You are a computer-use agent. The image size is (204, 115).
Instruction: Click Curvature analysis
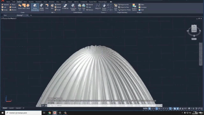(x=142, y=7)
